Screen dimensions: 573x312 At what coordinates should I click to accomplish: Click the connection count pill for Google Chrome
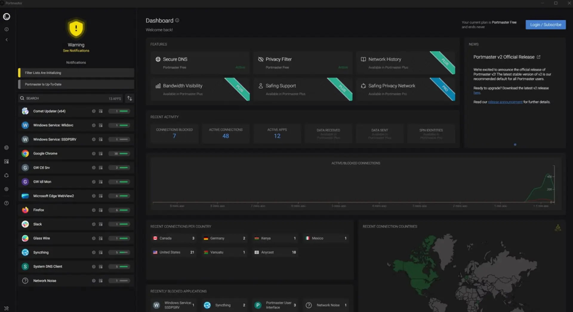tap(119, 154)
